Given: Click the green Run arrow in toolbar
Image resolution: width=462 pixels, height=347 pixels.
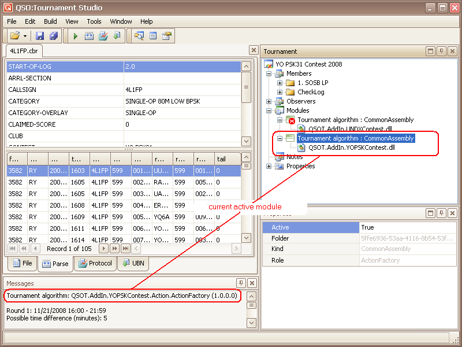Looking at the screenshot, I should [x=75, y=36].
